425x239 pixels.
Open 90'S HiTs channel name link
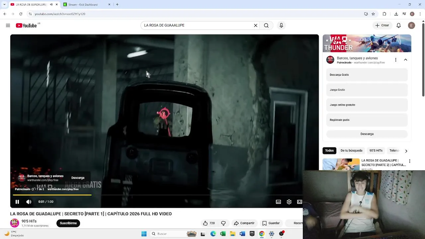coord(29,221)
